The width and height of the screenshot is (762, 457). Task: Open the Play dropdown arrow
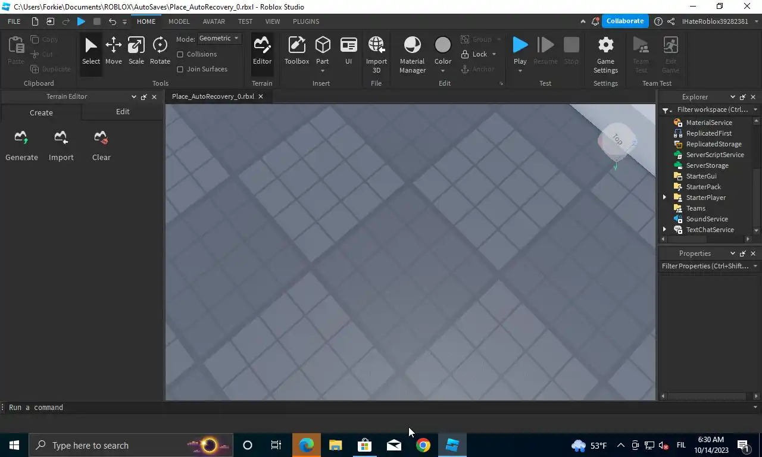[520, 71]
